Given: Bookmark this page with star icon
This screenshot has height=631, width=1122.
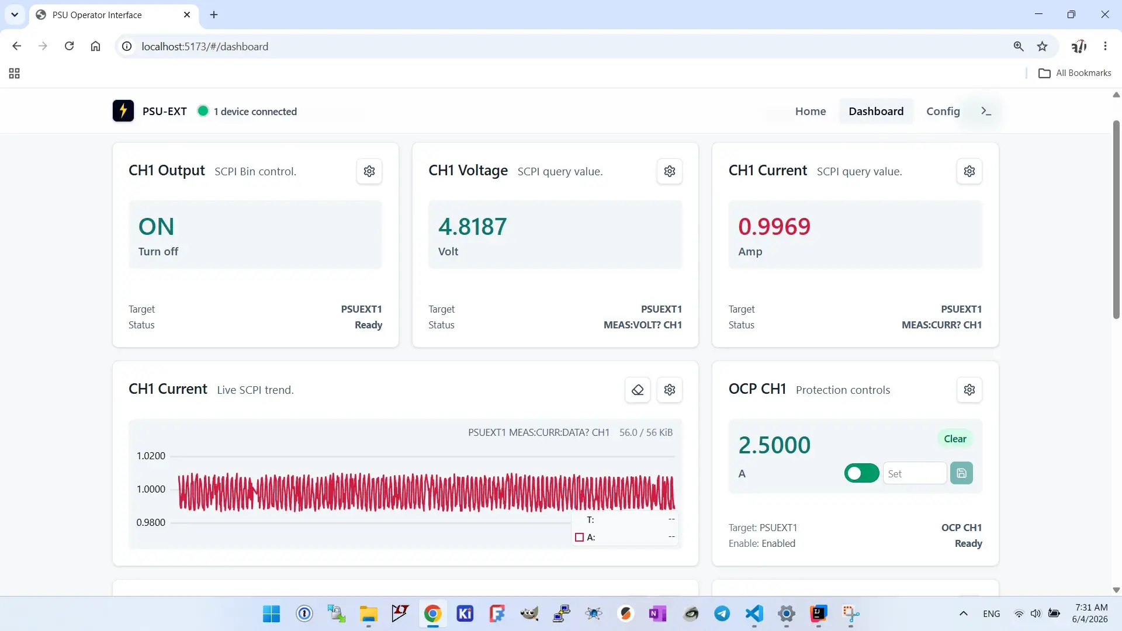Looking at the screenshot, I should 1042,46.
